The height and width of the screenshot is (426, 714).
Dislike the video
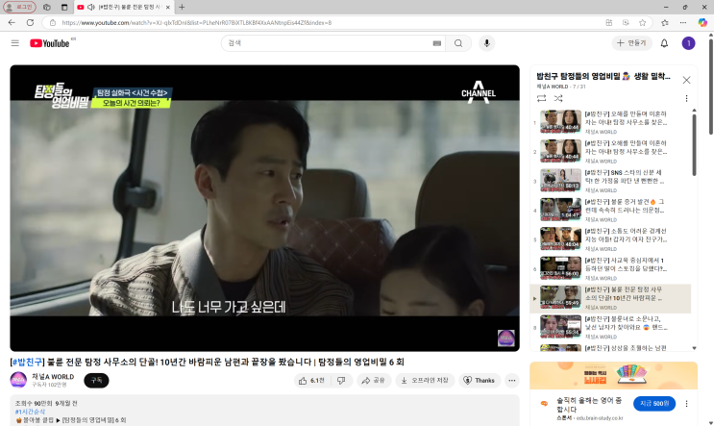click(341, 381)
